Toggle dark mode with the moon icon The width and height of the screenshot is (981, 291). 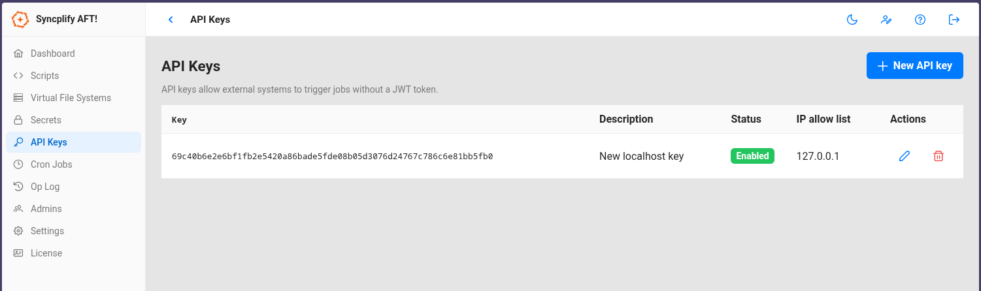pos(852,20)
